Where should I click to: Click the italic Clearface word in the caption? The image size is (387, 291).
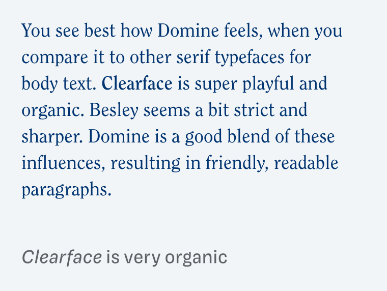click(62, 257)
